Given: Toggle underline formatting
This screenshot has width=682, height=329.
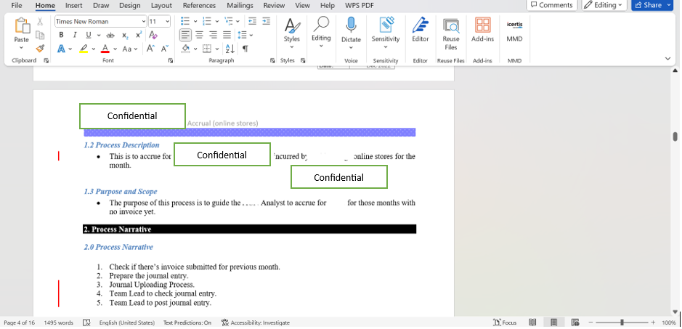Looking at the screenshot, I should [x=89, y=35].
